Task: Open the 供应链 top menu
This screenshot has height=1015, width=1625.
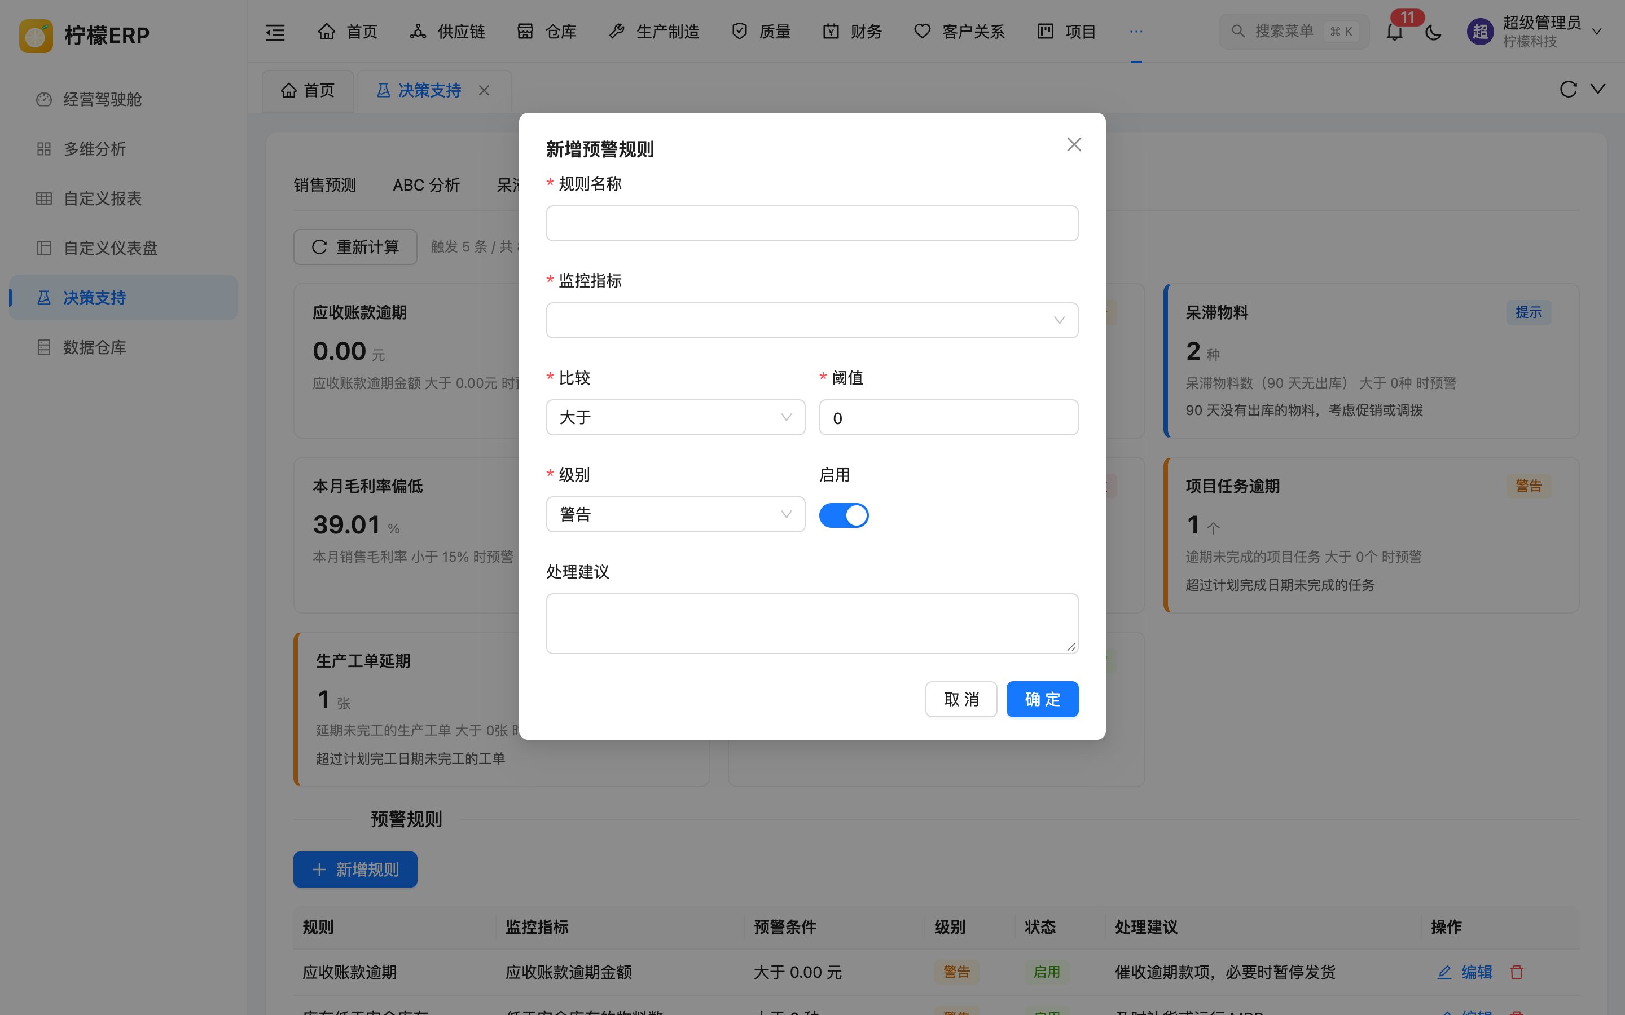Action: pos(447,32)
